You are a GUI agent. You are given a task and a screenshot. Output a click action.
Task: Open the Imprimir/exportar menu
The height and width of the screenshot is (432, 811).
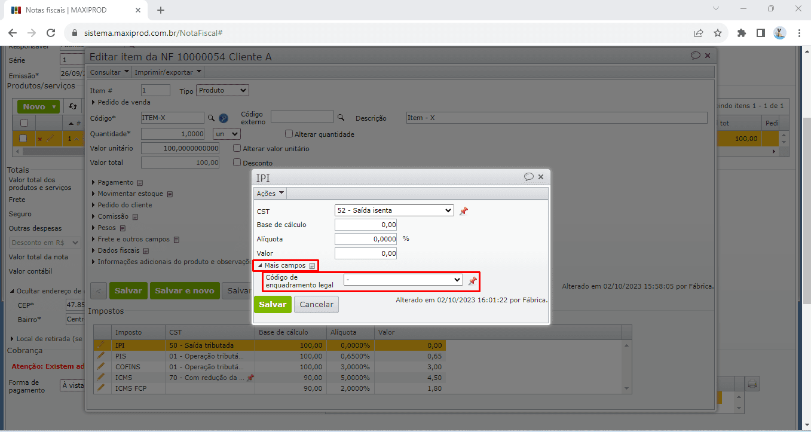[167, 72]
